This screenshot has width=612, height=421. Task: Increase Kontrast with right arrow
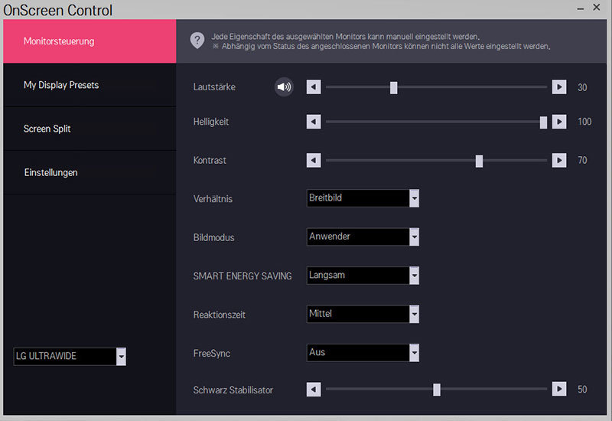pyautogui.click(x=559, y=160)
